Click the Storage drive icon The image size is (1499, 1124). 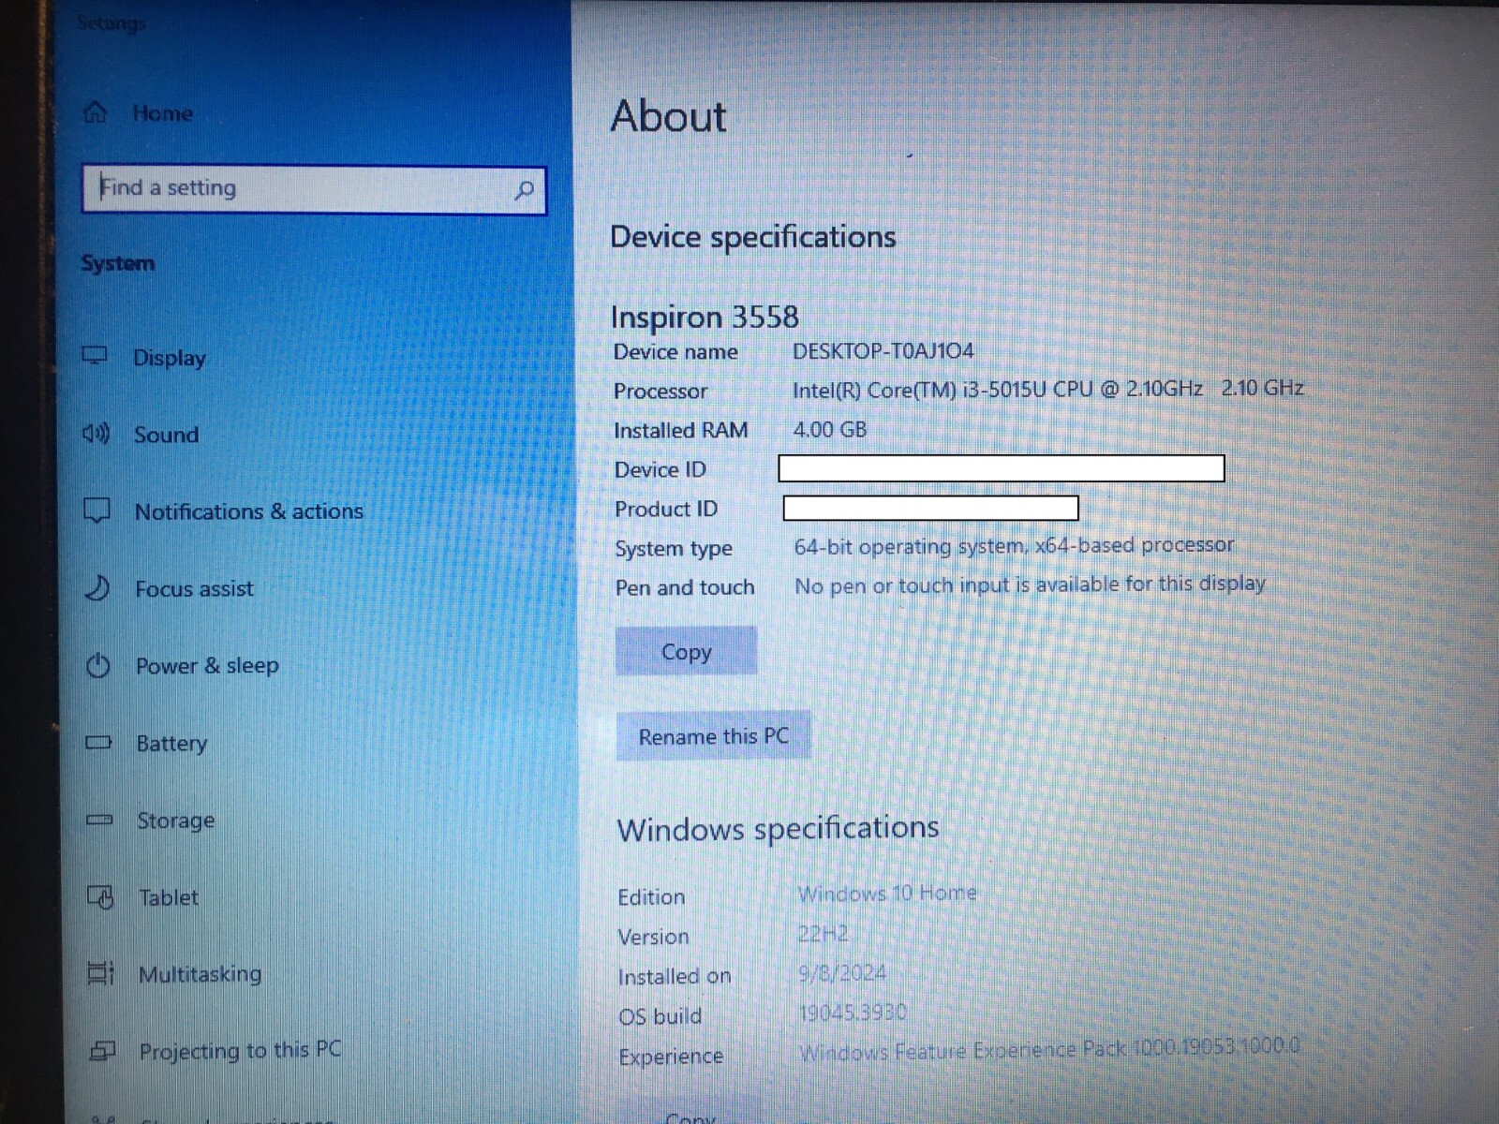point(99,821)
